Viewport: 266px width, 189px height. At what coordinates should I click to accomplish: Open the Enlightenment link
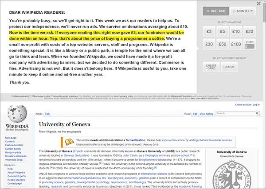coord(148,160)
